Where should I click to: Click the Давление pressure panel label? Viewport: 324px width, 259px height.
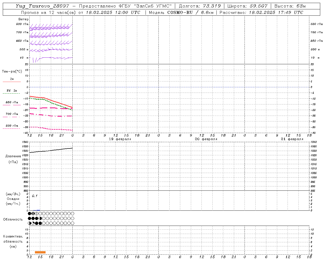click(13, 156)
